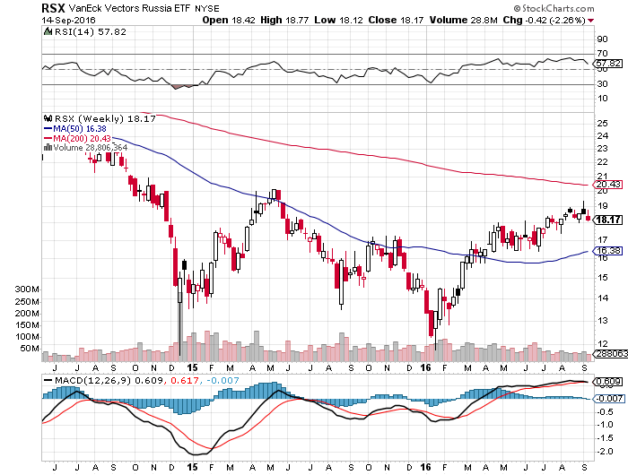Click the Close 18.17 value
The width and height of the screenshot is (628, 475).
(x=396, y=20)
